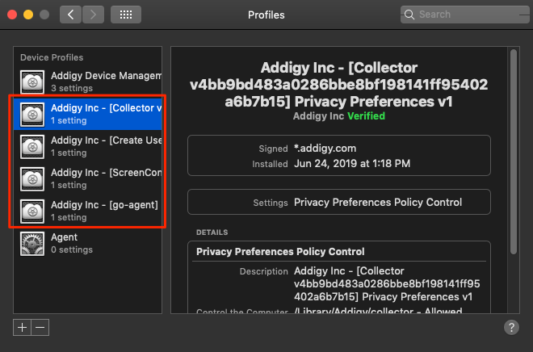Click the magnifying glass search icon
This screenshot has height=352, width=533.
click(409, 15)
